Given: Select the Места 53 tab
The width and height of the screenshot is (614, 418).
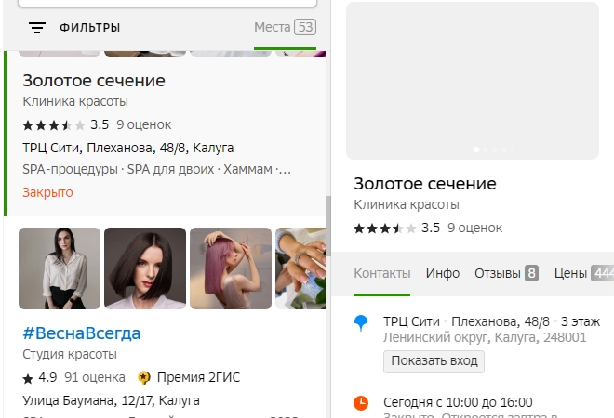Looking at the screenshot, I should (285, 27).
